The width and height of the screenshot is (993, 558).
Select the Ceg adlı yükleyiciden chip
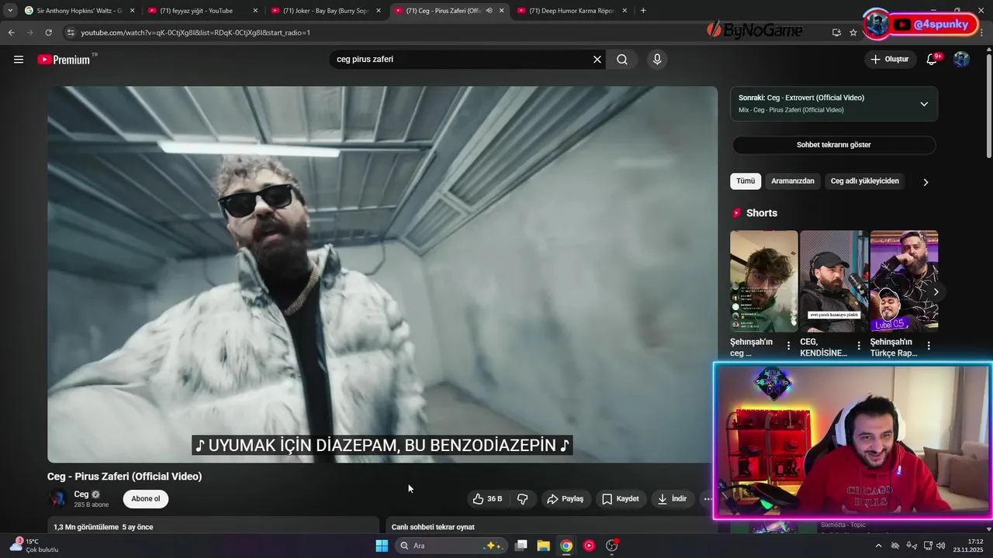click(x=865, y=181)
